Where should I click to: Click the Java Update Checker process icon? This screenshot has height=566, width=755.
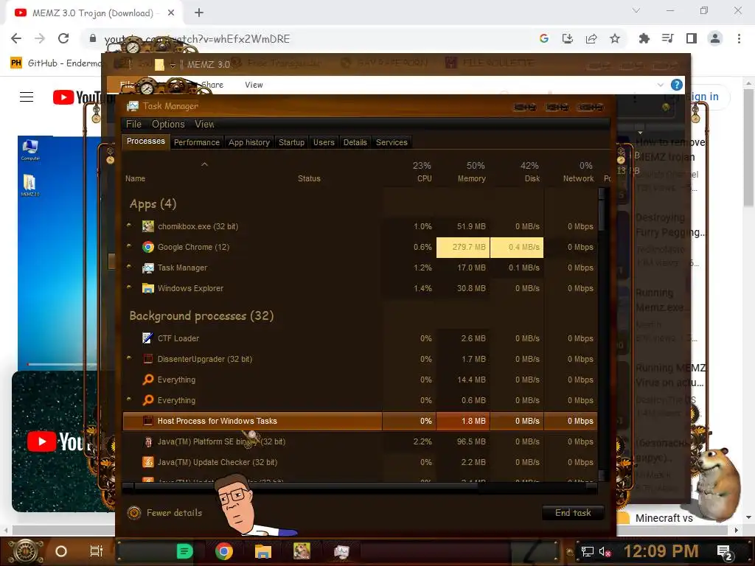pos(147,462)
